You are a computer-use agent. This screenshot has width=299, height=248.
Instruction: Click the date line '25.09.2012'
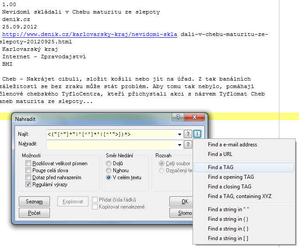19,27
